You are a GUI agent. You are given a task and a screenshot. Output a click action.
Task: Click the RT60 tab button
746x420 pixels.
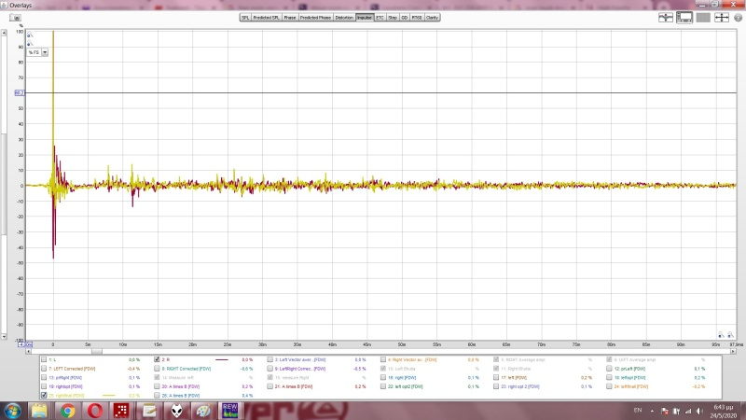tap(417, 17)
